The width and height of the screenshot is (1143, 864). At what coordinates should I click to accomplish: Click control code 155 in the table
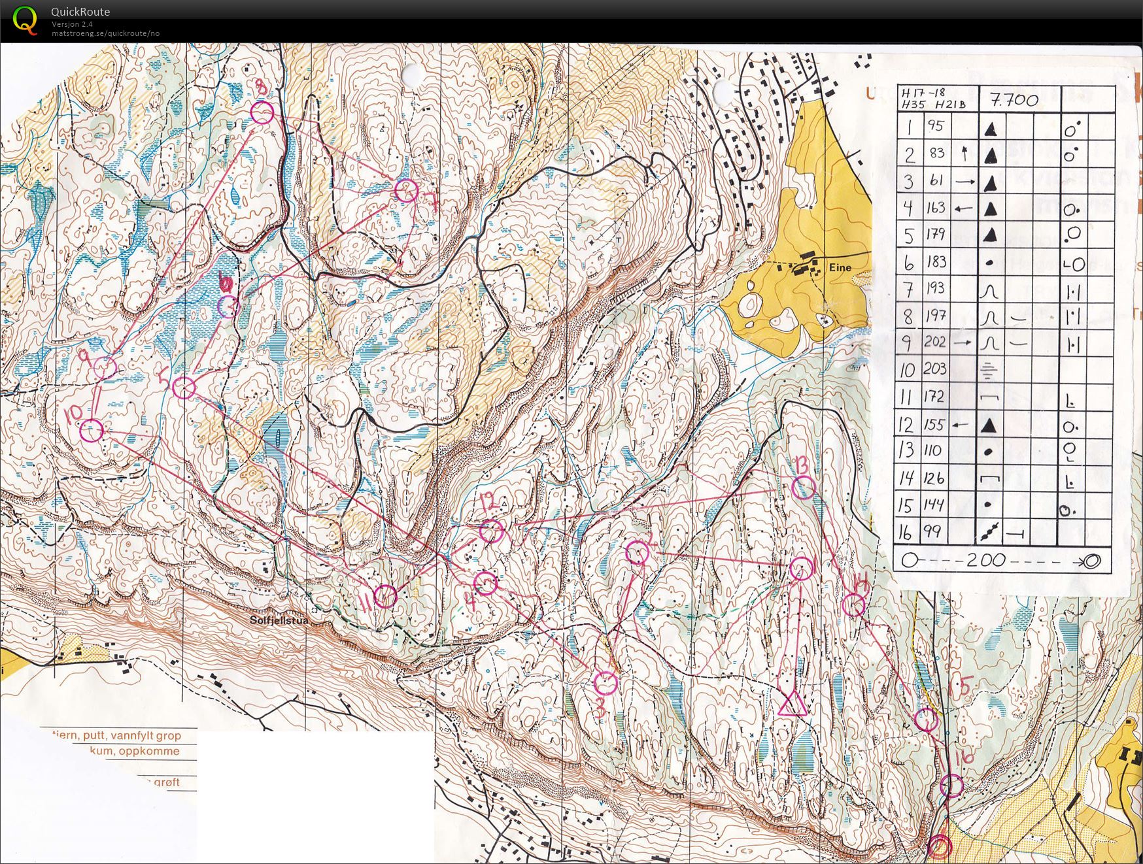point(934,424)
